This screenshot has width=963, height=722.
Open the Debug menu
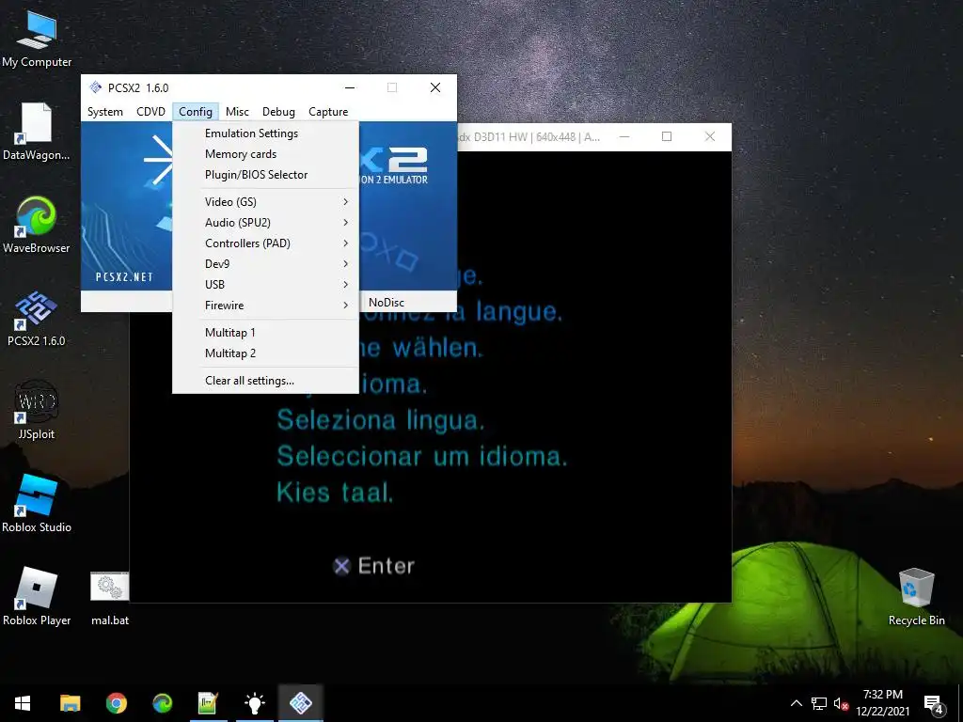point(278,112)
